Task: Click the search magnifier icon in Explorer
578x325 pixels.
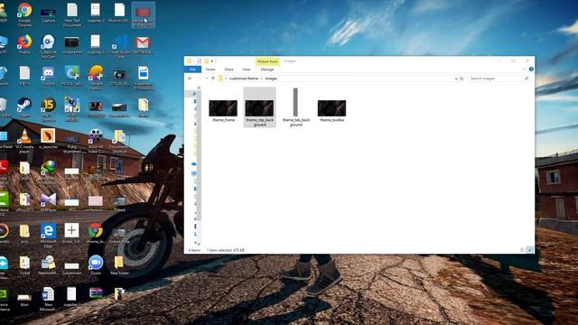Action: (527, 79)
